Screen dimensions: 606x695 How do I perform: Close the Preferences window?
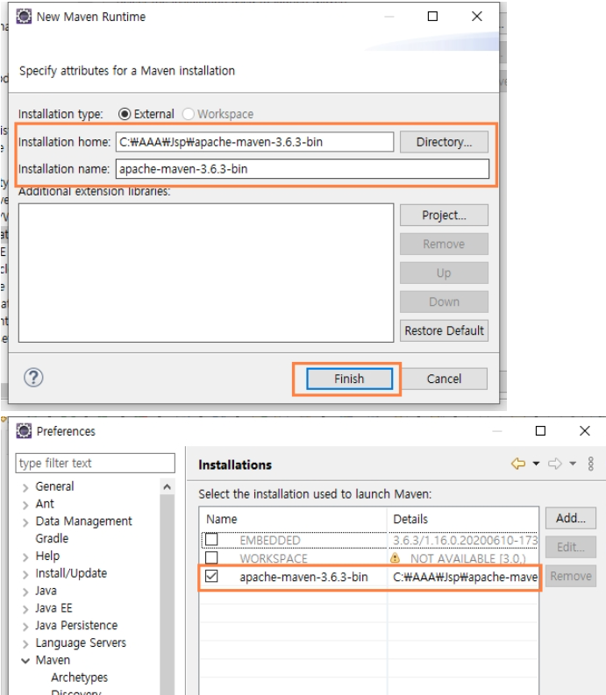pyautogui.click(x=585, y=431)
